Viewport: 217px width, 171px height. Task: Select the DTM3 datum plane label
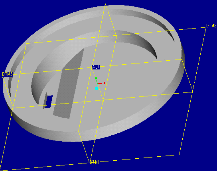[7, 74]
